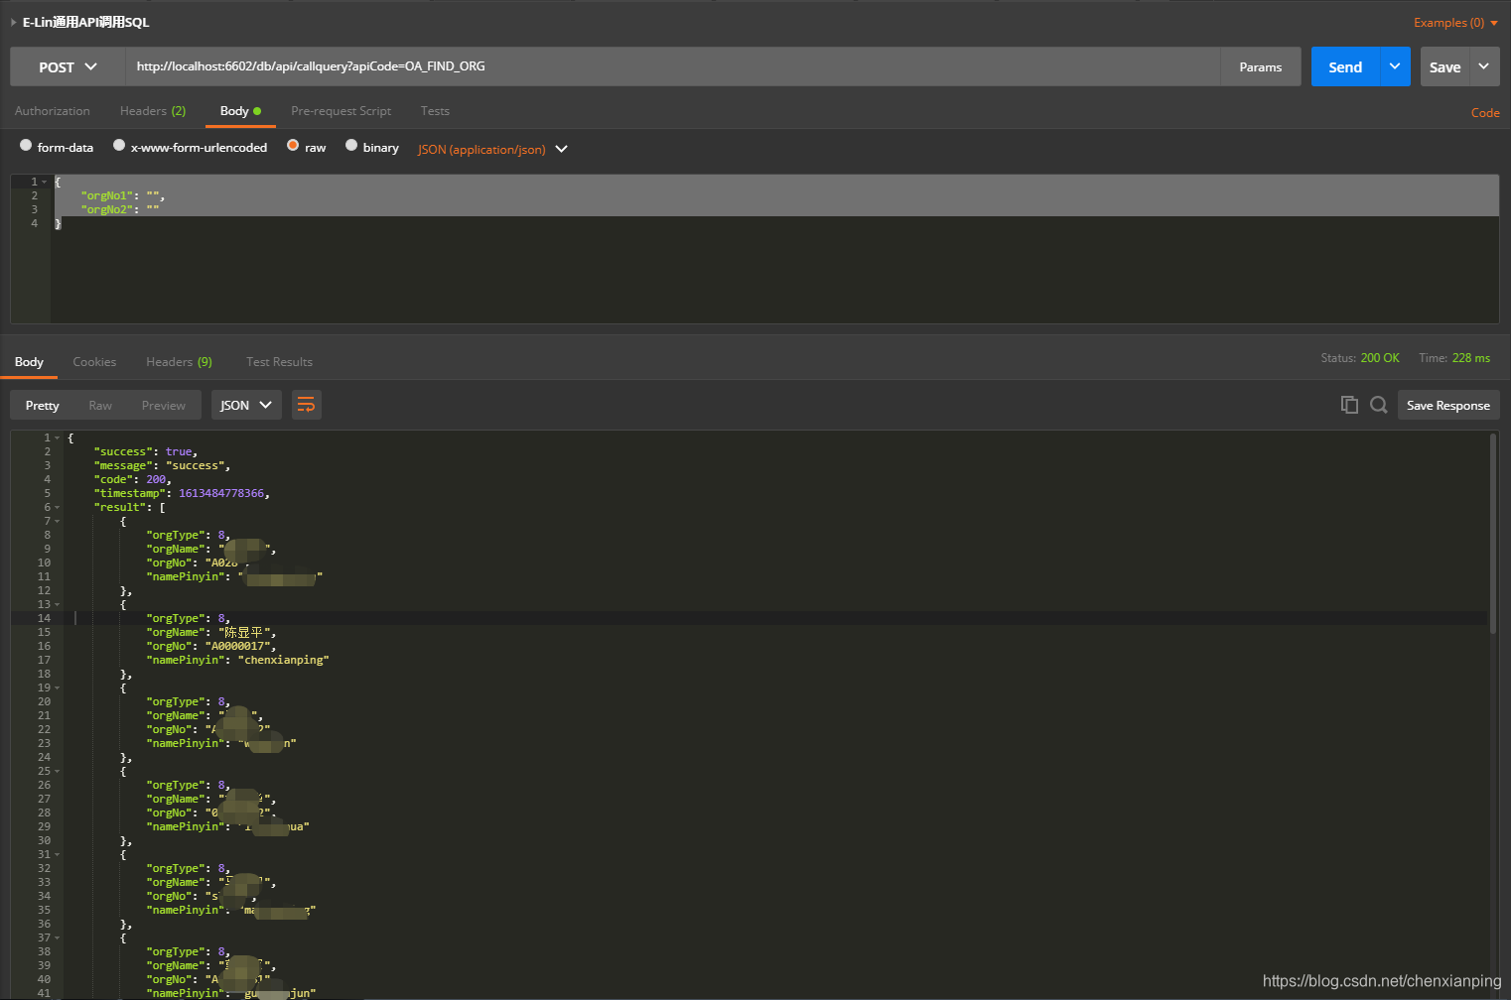
Task: Click the "success": true line
Action: click(146, 451)
